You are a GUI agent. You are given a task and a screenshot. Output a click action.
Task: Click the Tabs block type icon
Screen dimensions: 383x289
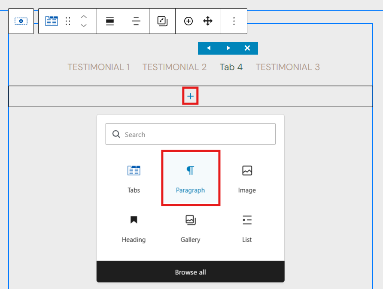click(x=52, y=21)
